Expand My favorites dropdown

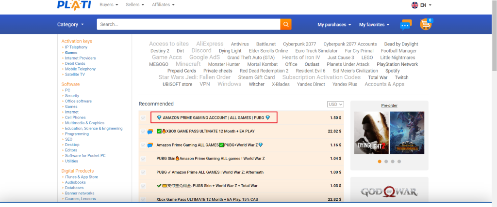pyautogui.click(x=374, y=25)
